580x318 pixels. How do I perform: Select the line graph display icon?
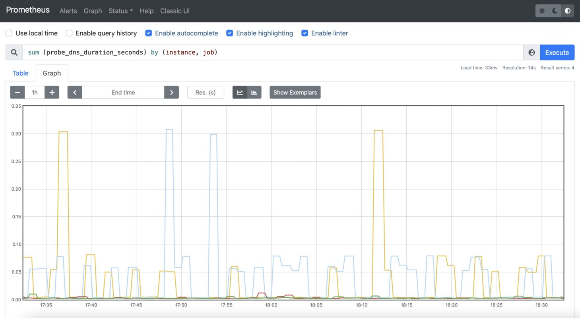tap(240, 92)
